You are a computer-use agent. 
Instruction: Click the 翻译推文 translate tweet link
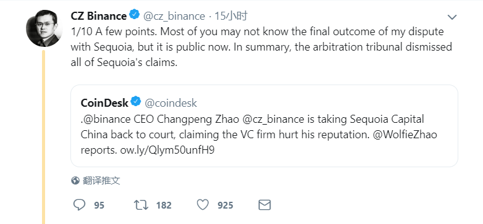pos(101,181)
